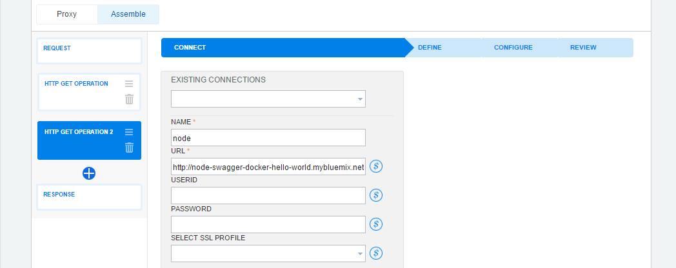Select the Assemble tab
Viewport: 676px width, 268px height.
pyautogui.click(x=128, y=14)
